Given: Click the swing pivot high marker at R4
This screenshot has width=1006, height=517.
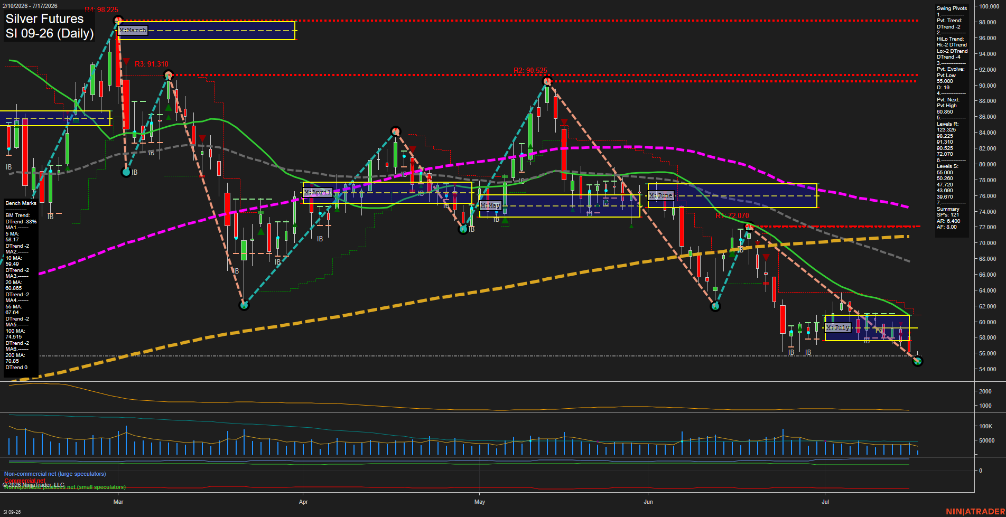Looking at the screenshot, I should click(x=118, y=21).
